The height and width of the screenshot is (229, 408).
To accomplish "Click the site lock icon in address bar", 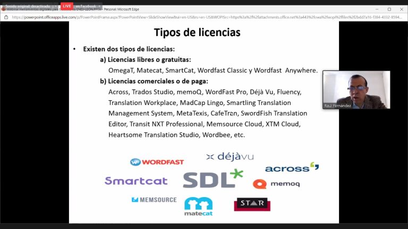I will [x=6, y=17].
